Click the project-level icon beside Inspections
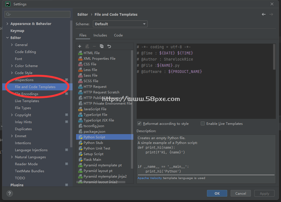Screen dimensions: 281x202 tap(66, 80)
